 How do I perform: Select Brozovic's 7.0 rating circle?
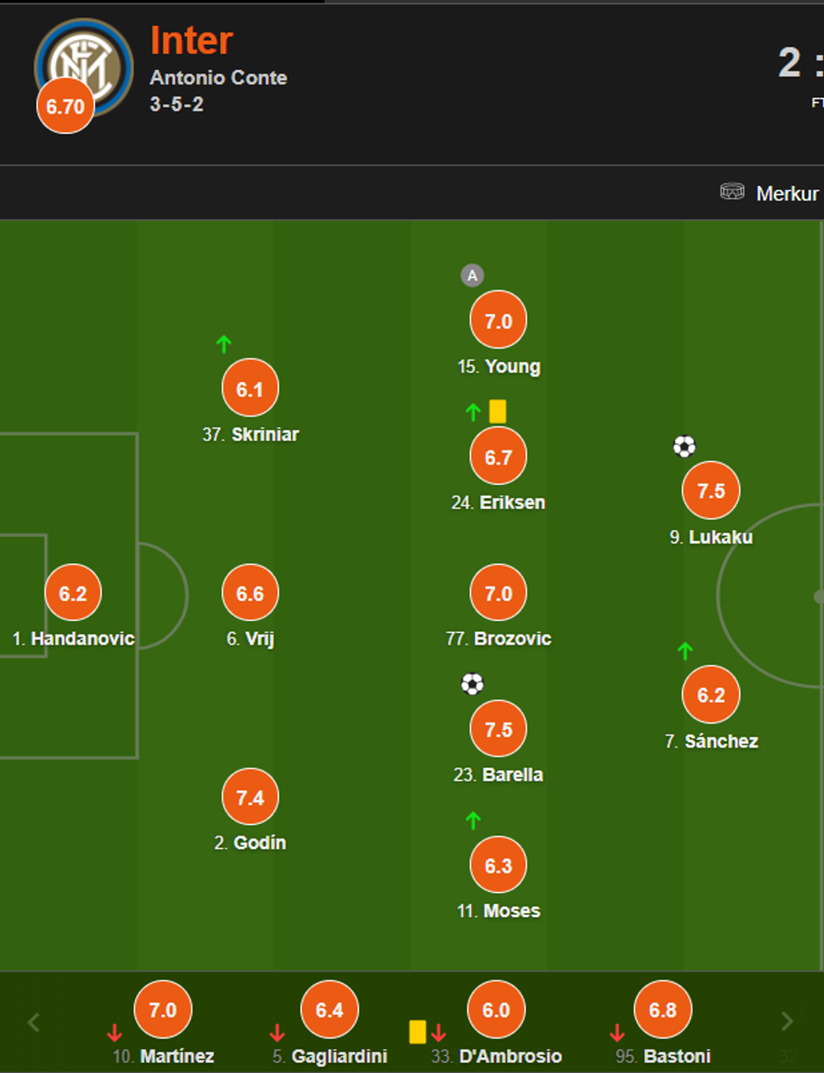(x=499, y=593)
